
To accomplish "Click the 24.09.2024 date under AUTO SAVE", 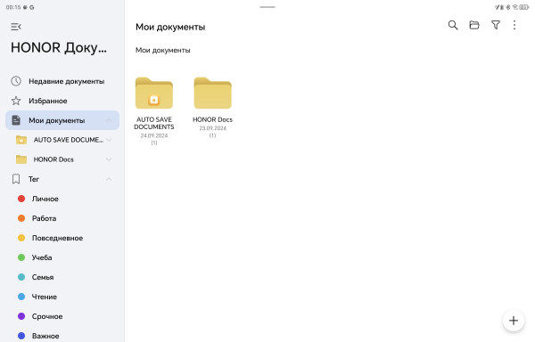I will point(154,135).
